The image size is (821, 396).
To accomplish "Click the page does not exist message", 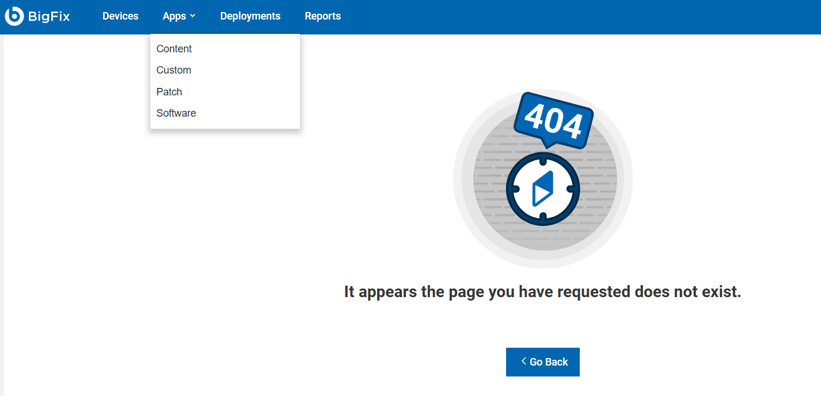I will click(x=542, y=292).
